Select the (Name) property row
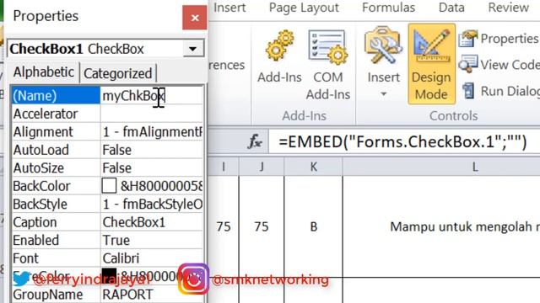This screenshot has height=303, width=540. [x=56, y=95]
